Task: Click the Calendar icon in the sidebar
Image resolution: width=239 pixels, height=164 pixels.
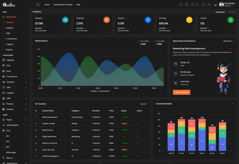Action: [x=4, y=60]
